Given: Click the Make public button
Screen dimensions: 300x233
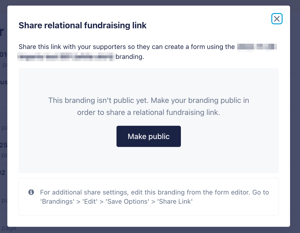Looking at the screenshot, I should click(148, 136).
